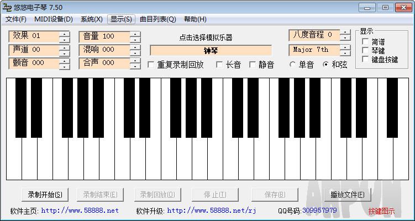Screen dimensions: 415x221
Task: Open the 帮助(H) menu
Action: [x=195, y=19]
